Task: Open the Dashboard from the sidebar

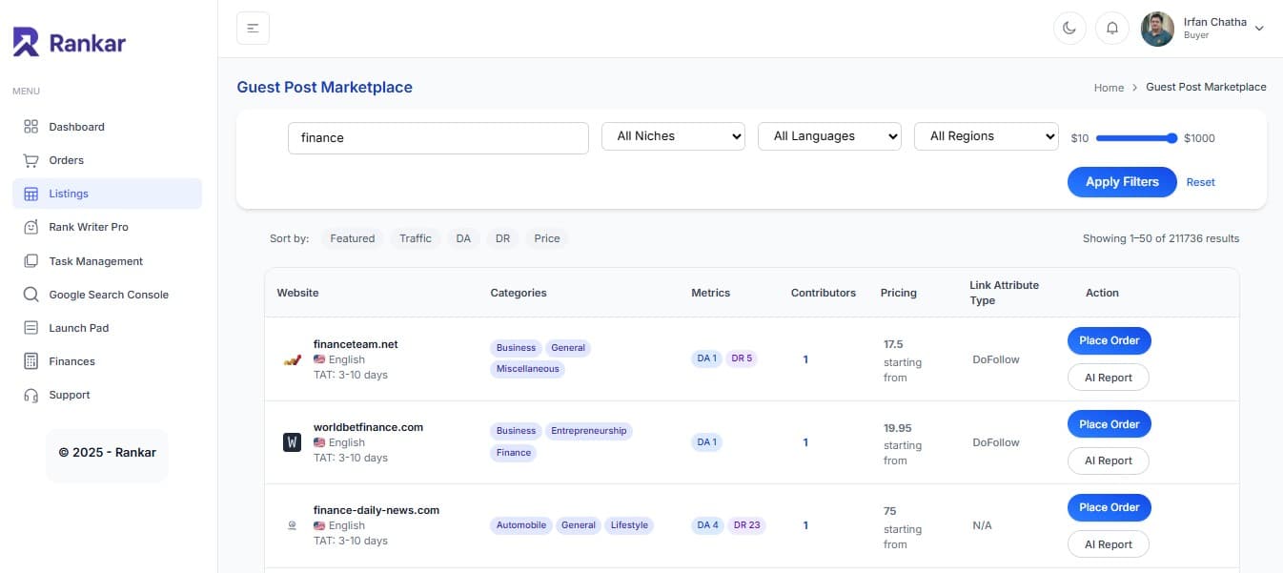Action: pos(76,126)
